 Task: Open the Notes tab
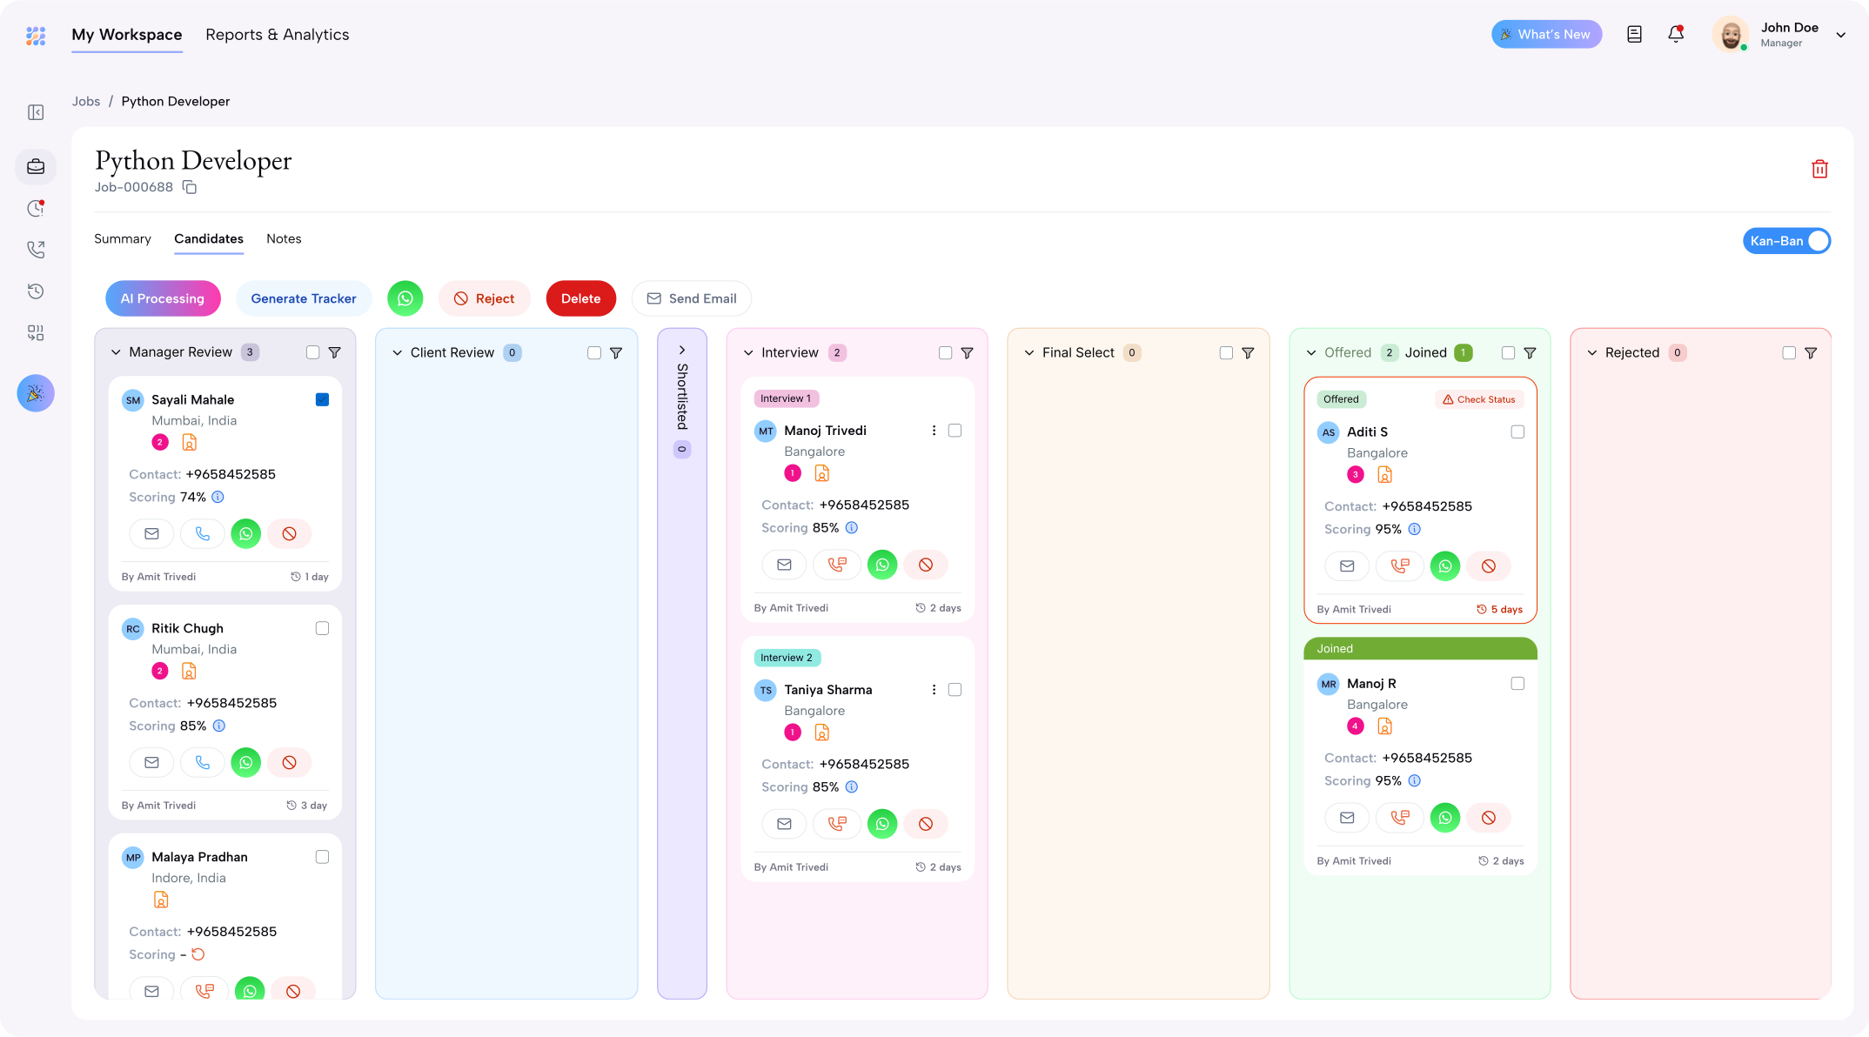tap(284, 238)
